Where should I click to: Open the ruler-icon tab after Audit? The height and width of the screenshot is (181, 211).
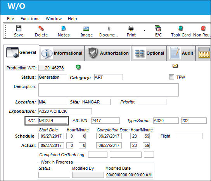[204, 53]
